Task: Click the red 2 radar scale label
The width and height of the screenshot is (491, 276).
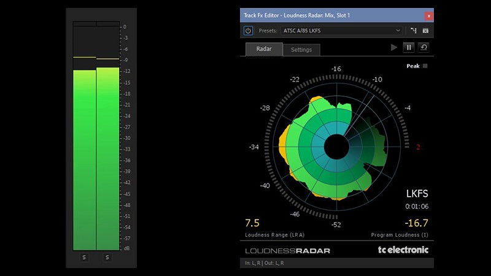Action: tap(418, 147)
